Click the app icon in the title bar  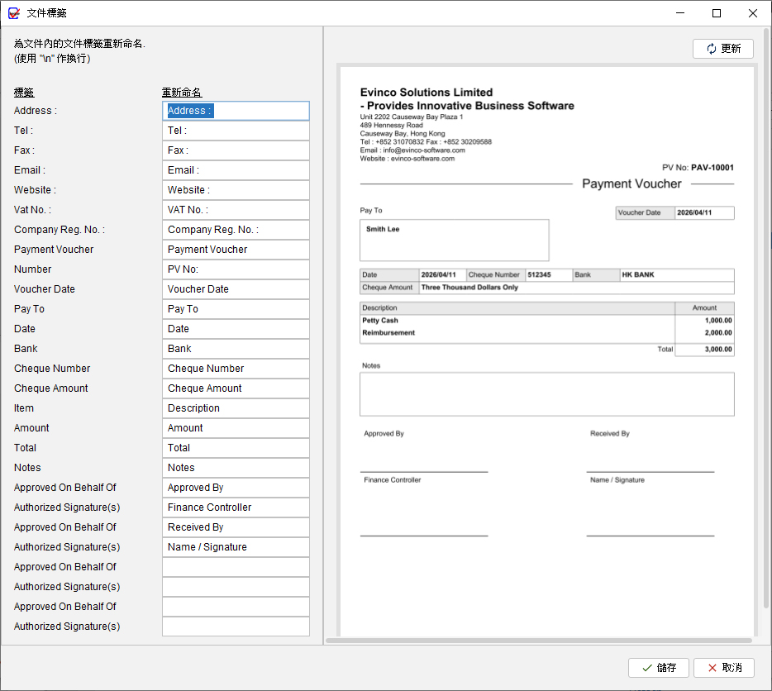pos(14,13)
